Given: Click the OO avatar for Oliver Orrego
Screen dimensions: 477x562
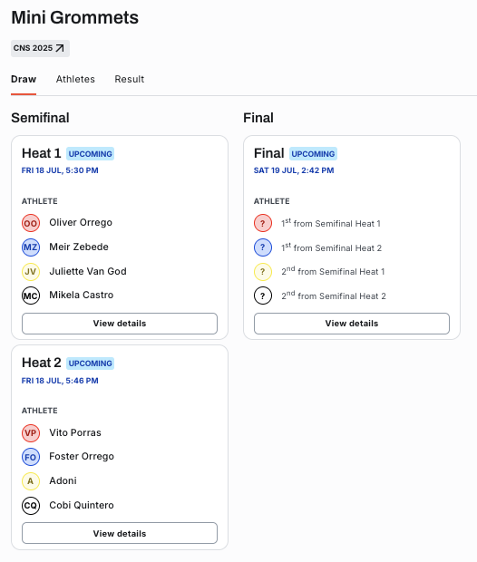Looking at the screenshot, I should click(x=31, y=223).
